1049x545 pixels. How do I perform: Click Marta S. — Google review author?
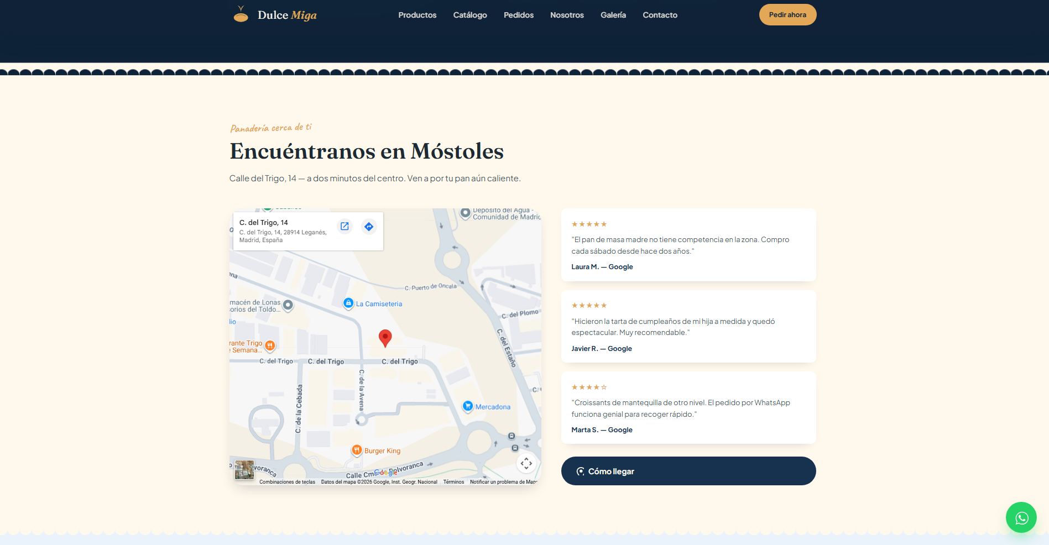(x=602, y=429)
